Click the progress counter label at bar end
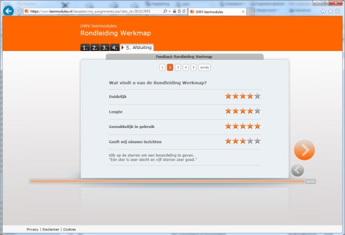This screenshot has width=345, height=235. [x=311, y=182]
